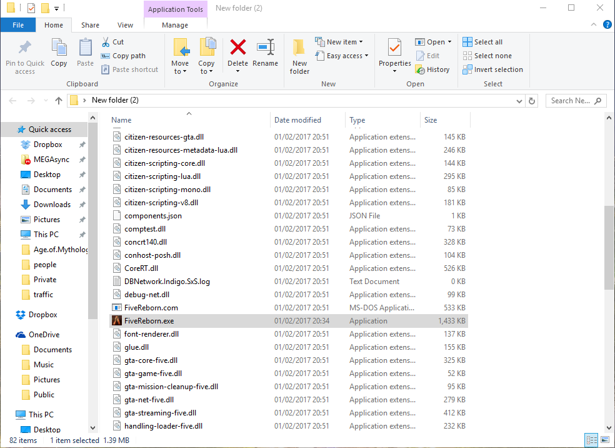Viewport: 615px width, 448px height.
Task: Open file History from the ribbon
Action: (x=432, y=69)
